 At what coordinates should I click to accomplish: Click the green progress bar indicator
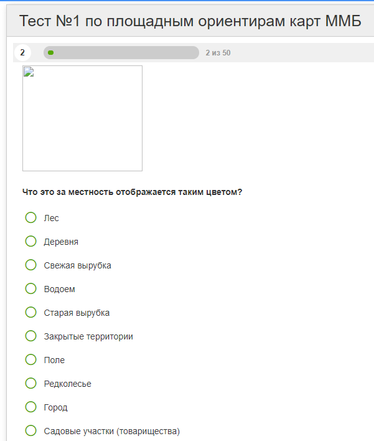(51, 52)
